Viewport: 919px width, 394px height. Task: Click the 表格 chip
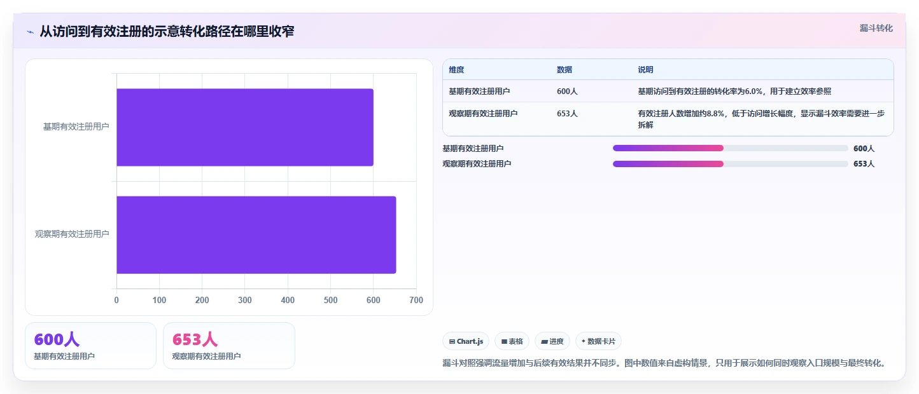coord(512,341)
